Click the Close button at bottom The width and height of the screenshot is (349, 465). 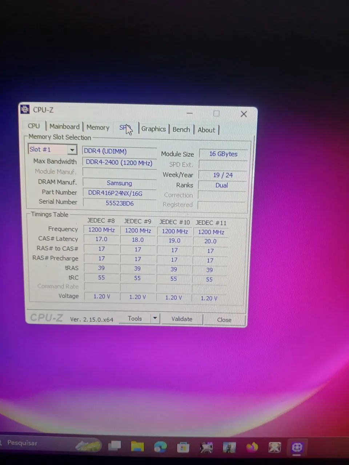coord(224,320)
